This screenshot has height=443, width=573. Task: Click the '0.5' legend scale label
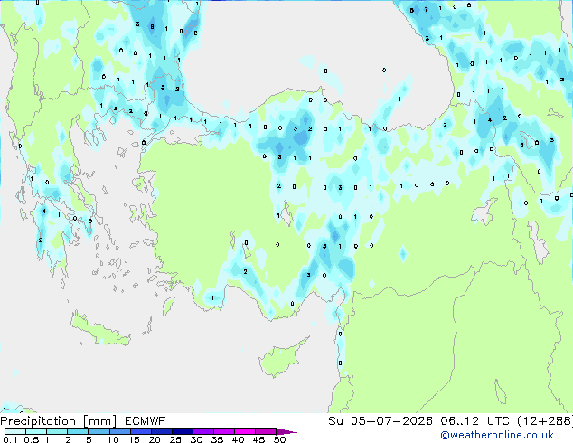[x=32, y=439]
